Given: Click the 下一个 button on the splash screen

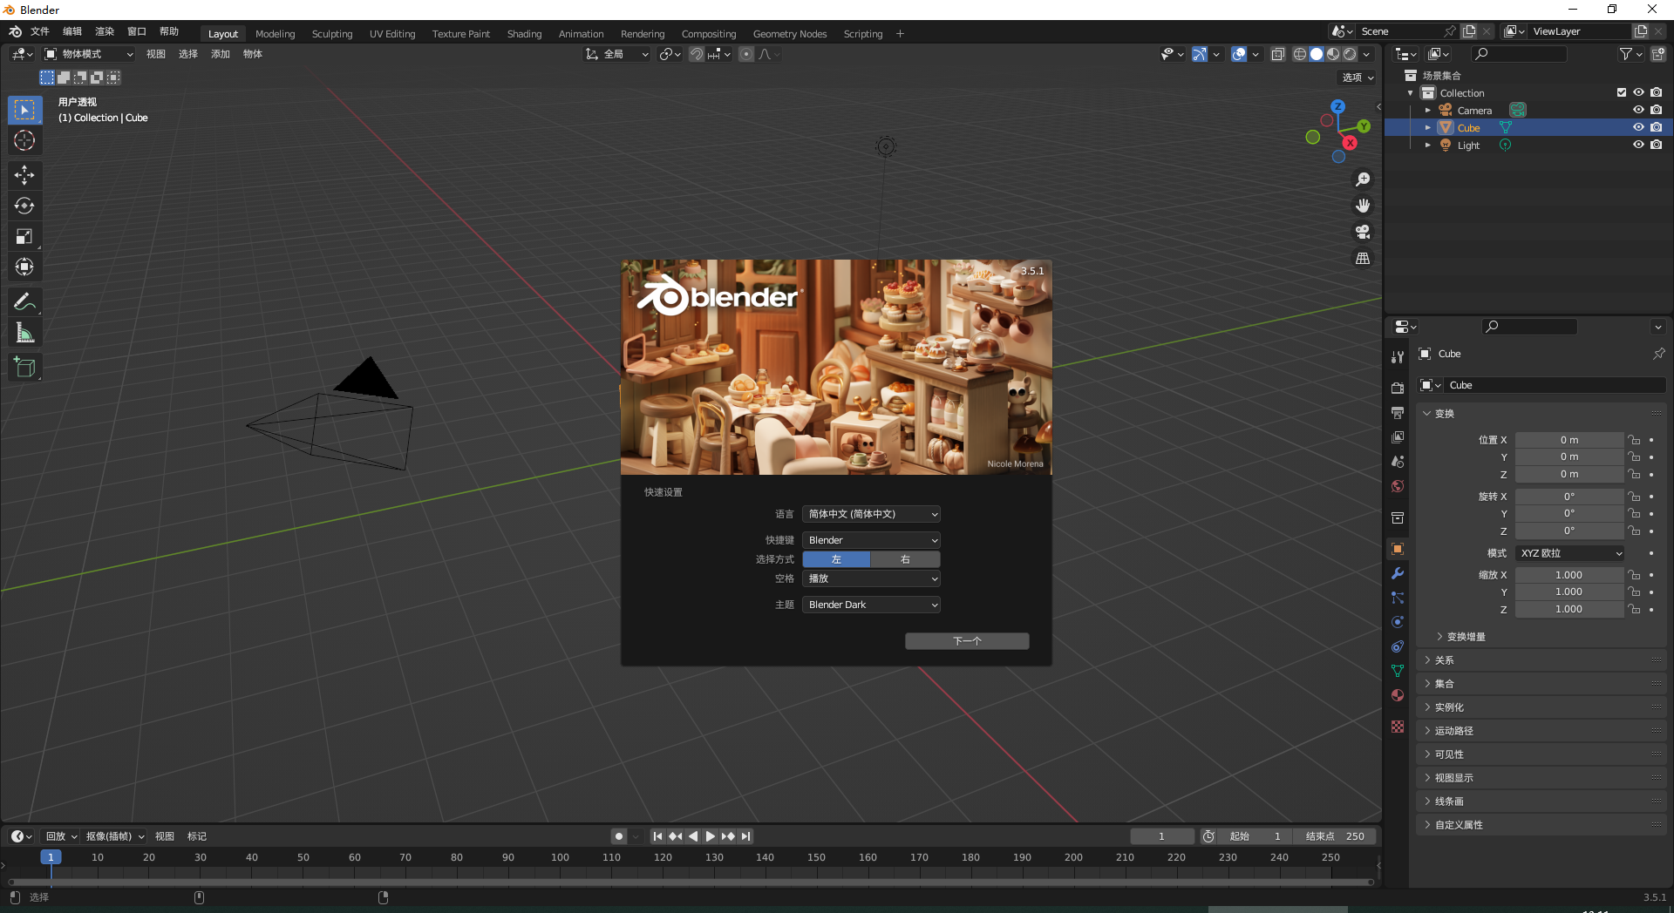Looking at the screenshot, I should click(966, 640).
